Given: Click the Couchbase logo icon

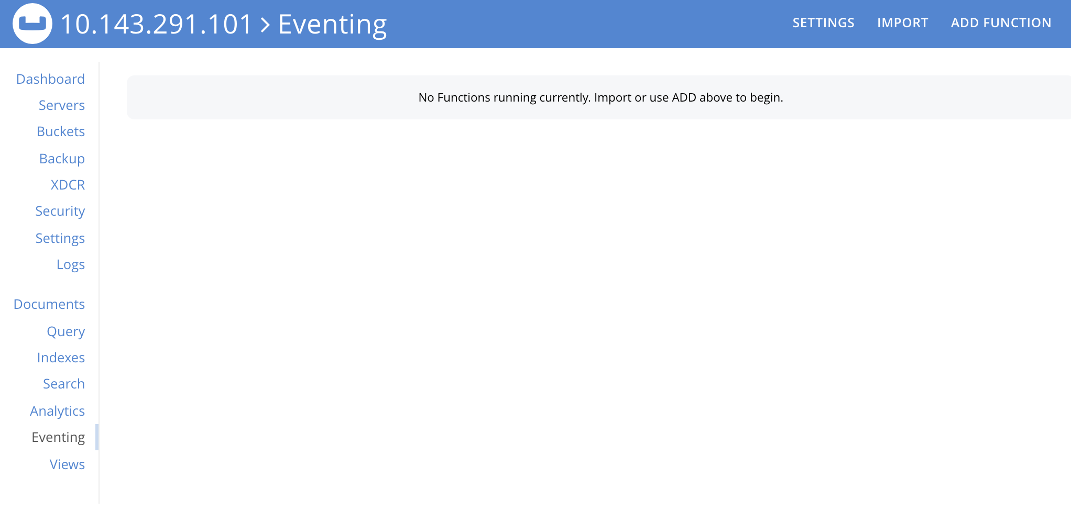Looking at the screenshot, I should pyautogui.click(x=31, y=23).
